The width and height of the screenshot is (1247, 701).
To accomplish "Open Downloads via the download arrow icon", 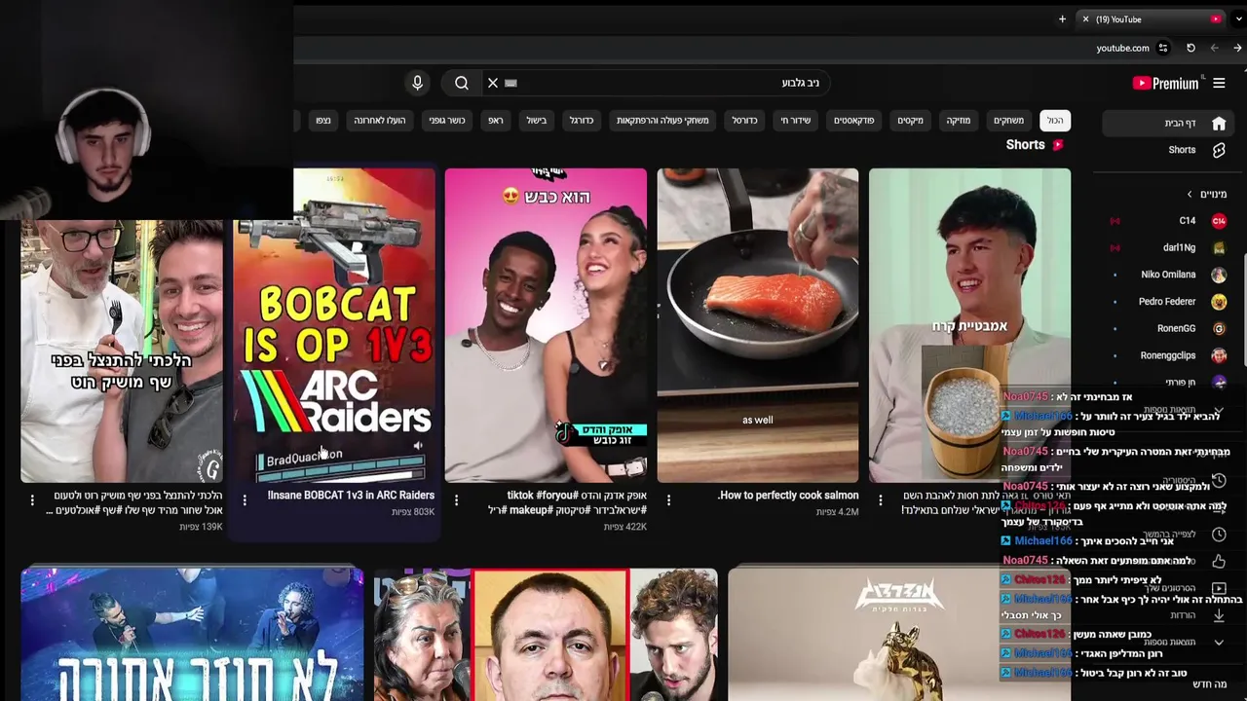I will coord(1219,615).
